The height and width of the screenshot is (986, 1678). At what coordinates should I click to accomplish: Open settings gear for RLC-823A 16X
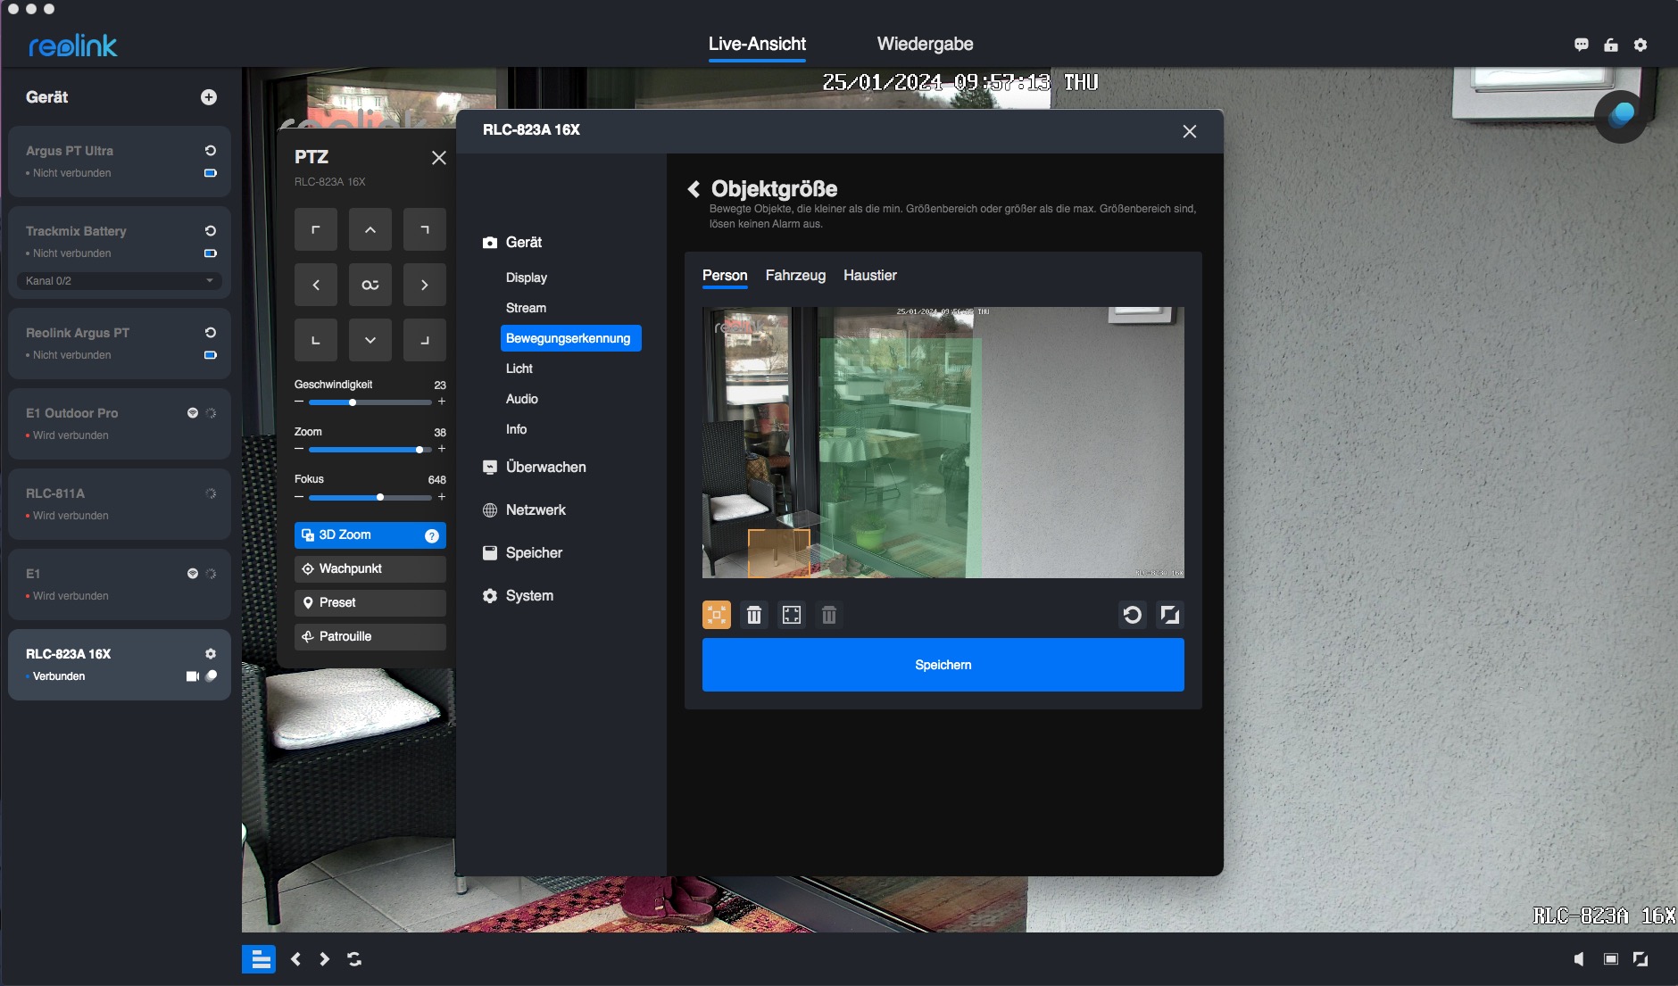pyautogui.click(x=211, y=654)
